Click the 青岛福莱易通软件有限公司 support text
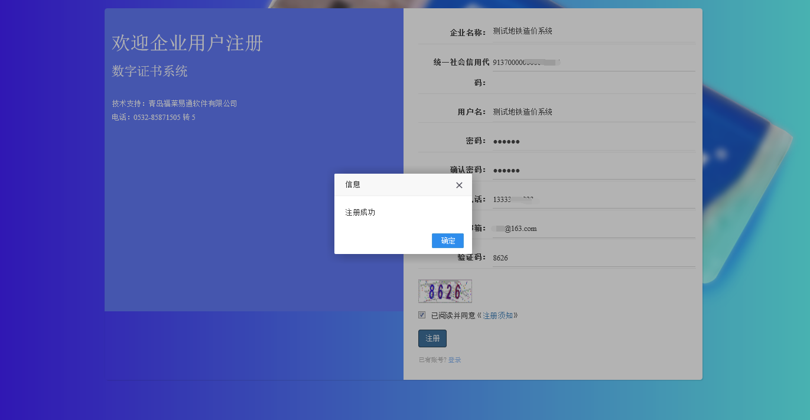810x420 pixels. (193, 103)
